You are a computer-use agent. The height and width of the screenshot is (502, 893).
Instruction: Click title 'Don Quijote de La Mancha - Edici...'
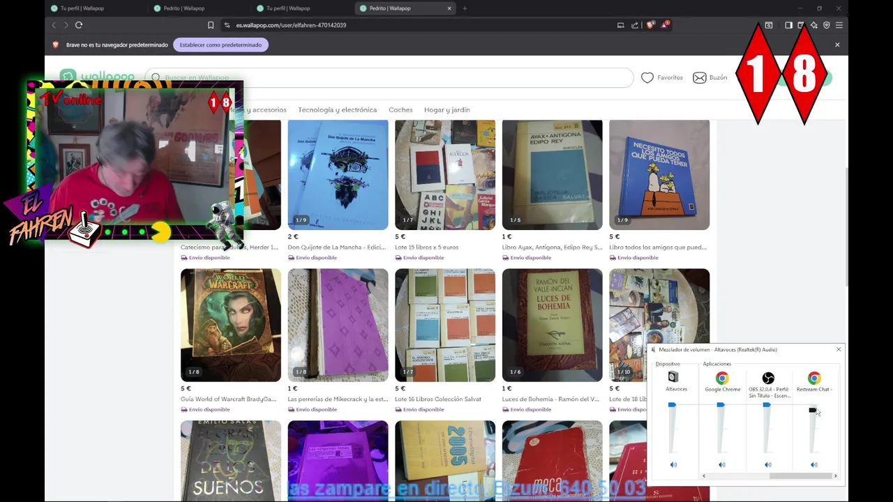tap(336, 247)
